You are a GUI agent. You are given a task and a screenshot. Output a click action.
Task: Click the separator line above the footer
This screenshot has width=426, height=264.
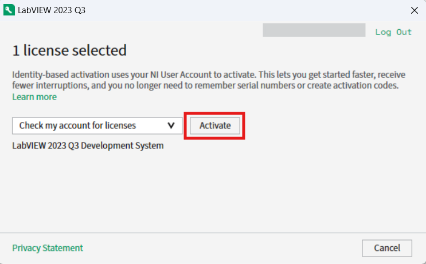(x=213, y=233)
